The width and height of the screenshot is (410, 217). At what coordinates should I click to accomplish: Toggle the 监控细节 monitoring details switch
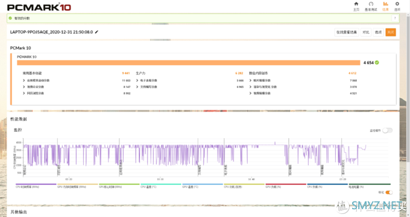[x=387, y=130]
